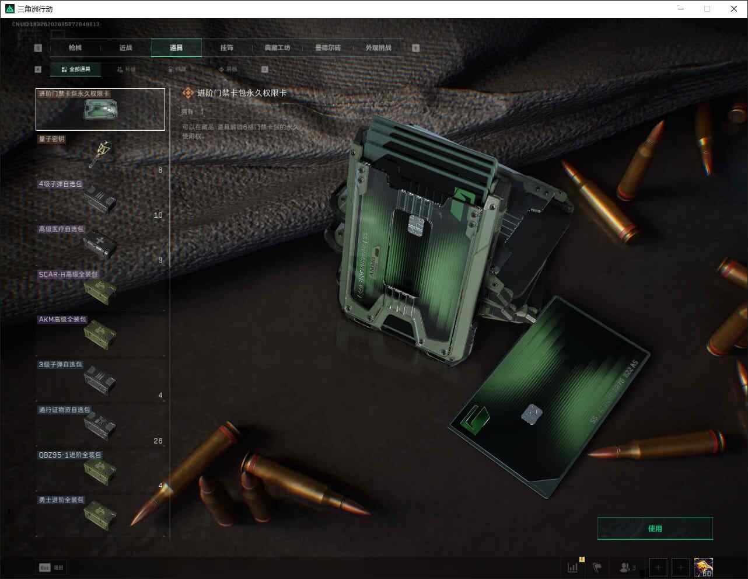Open the flag icon in bottom bar
Screen dimensions: 748x579
[x=597, y=567]
